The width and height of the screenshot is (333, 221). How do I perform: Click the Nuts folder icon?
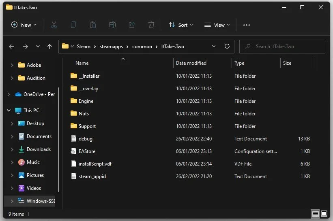(x=74, y=113)
